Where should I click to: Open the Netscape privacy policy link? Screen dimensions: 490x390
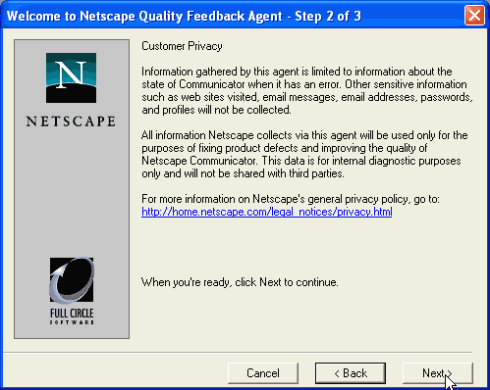(267, 212)
